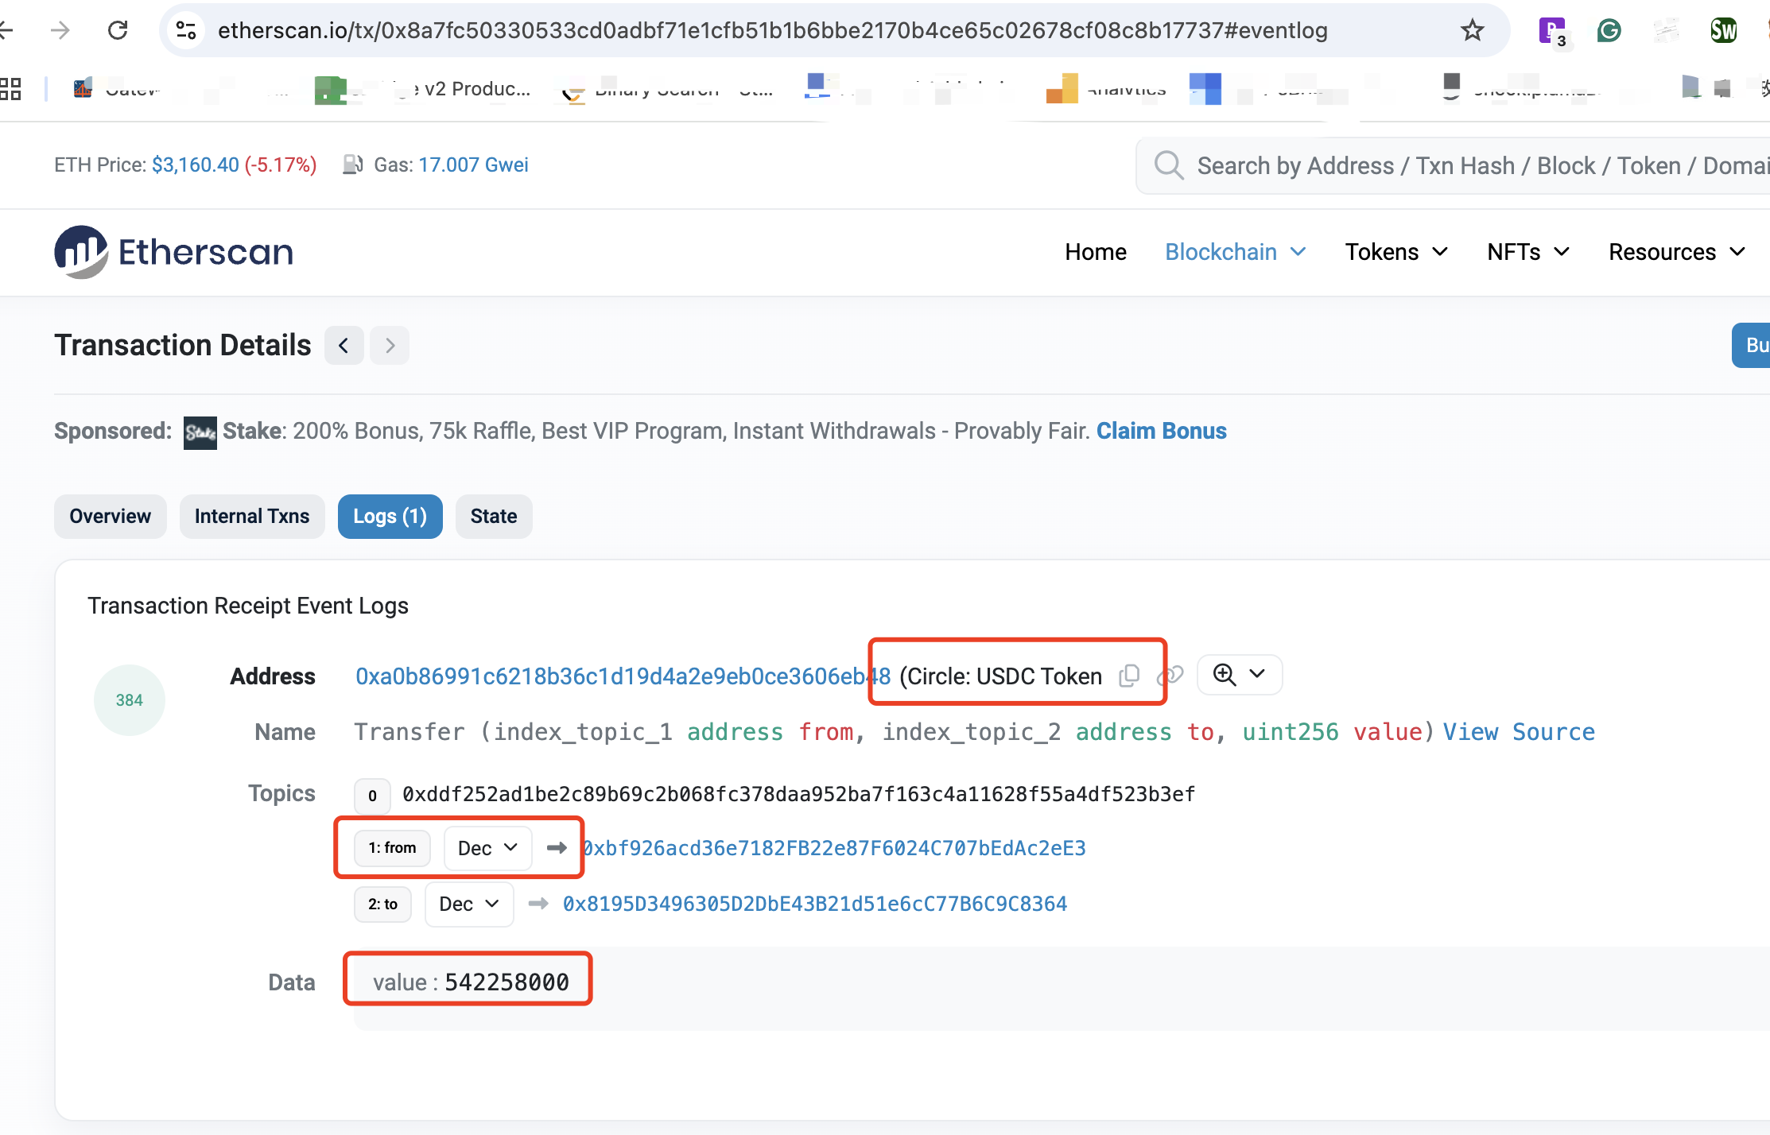Bookmark page with the star icon

[1472, 30]
